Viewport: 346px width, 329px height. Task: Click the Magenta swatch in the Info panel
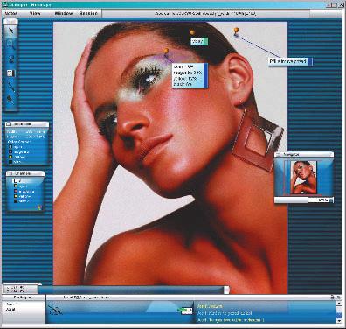tap(10, 151)
